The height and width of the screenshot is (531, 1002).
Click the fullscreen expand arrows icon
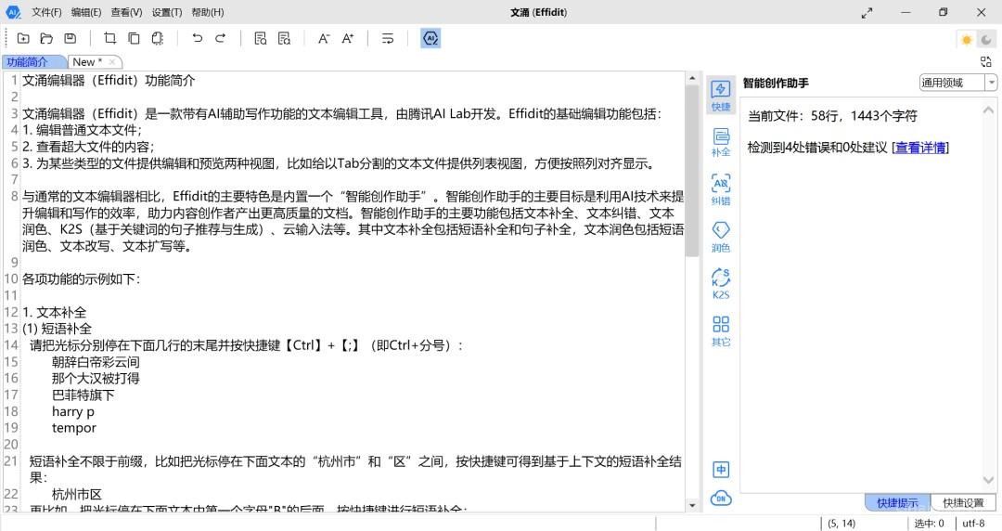[867, 13]
